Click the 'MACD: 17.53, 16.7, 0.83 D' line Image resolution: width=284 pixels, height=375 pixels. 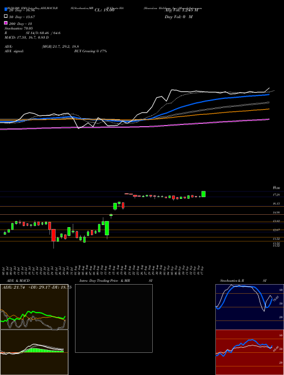tap(27, 37)
